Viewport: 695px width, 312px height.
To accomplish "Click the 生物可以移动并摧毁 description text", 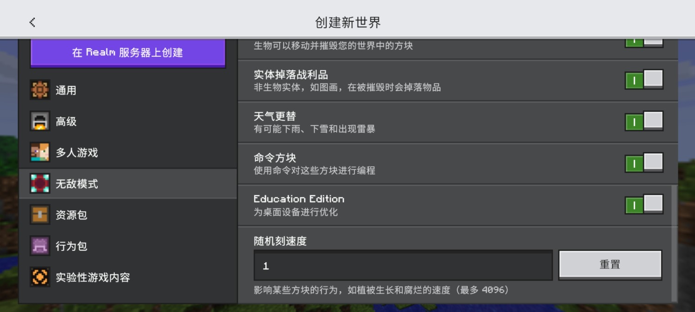I will [333, 46].
